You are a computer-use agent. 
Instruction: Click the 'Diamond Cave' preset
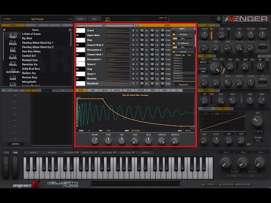coord(30,60)
